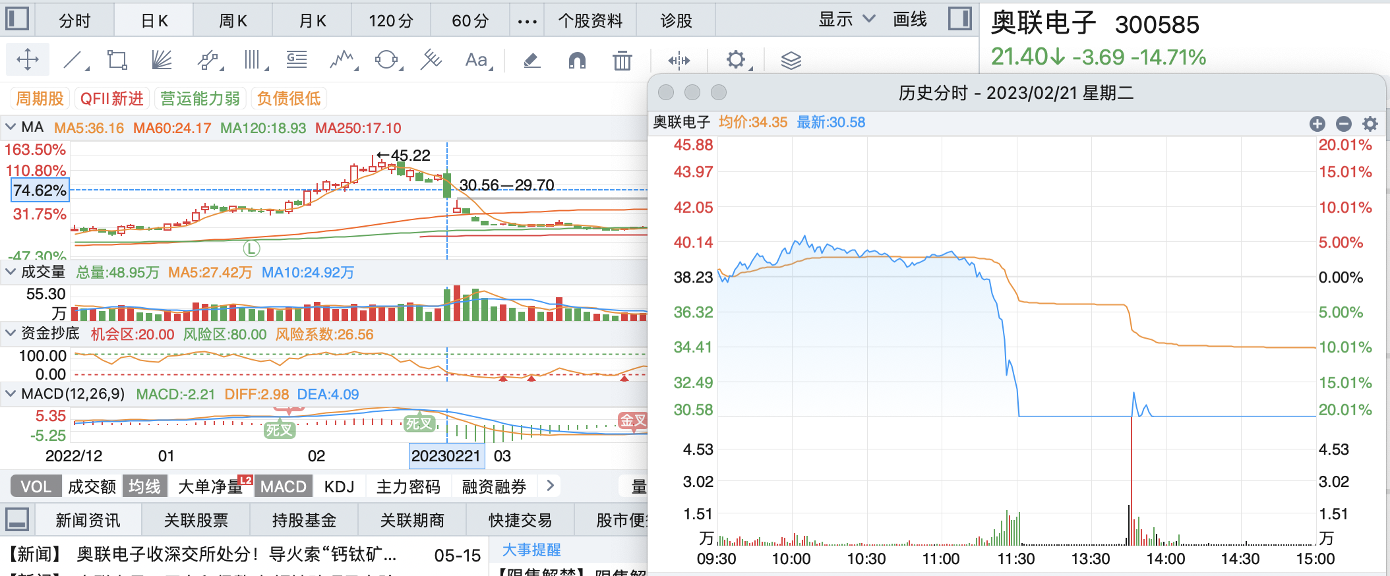Select the line drawing tool
This screenshot has width=1390, height=576.
tap(73, 60)
